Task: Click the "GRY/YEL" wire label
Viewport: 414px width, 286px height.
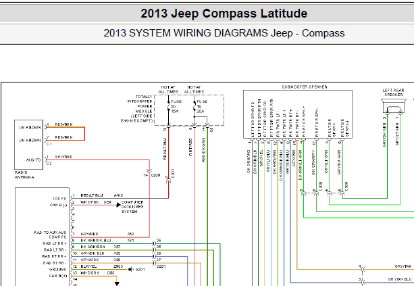Action: pos(261,158)
